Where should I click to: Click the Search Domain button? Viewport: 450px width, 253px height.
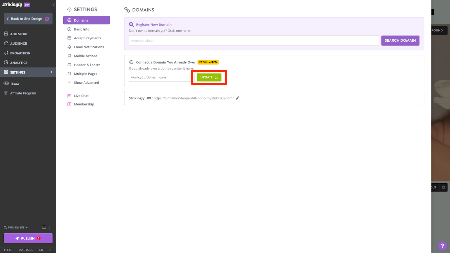[400, 40]
